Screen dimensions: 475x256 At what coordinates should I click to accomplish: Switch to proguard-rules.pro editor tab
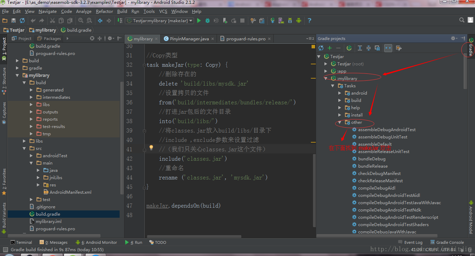tap(246, 39)
